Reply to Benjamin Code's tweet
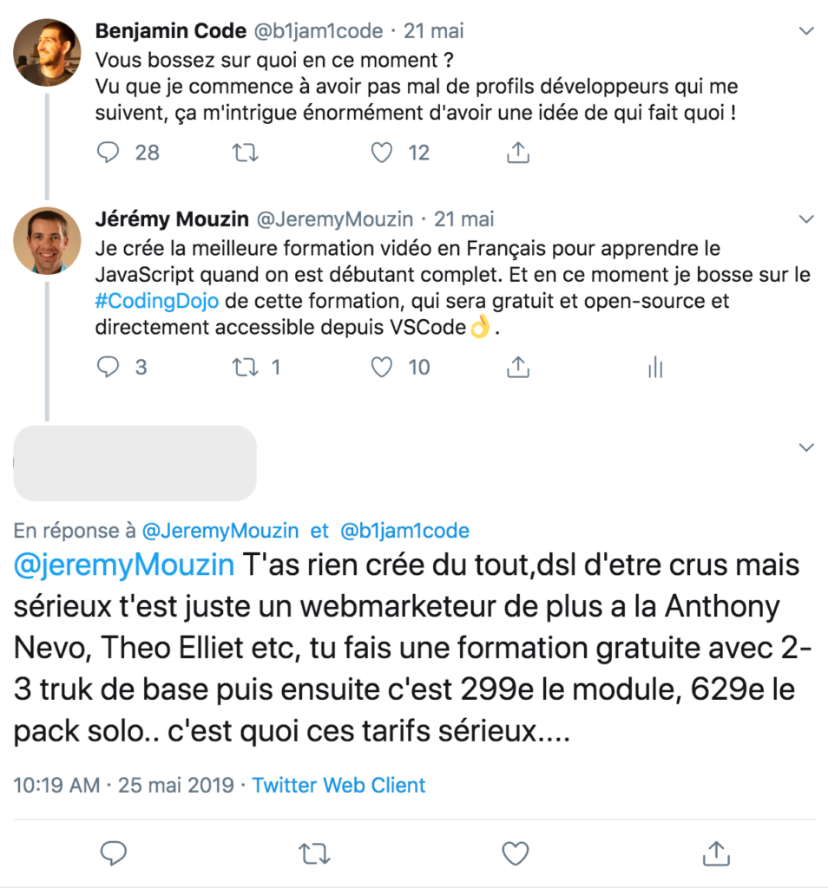 (x=108, y=153)
